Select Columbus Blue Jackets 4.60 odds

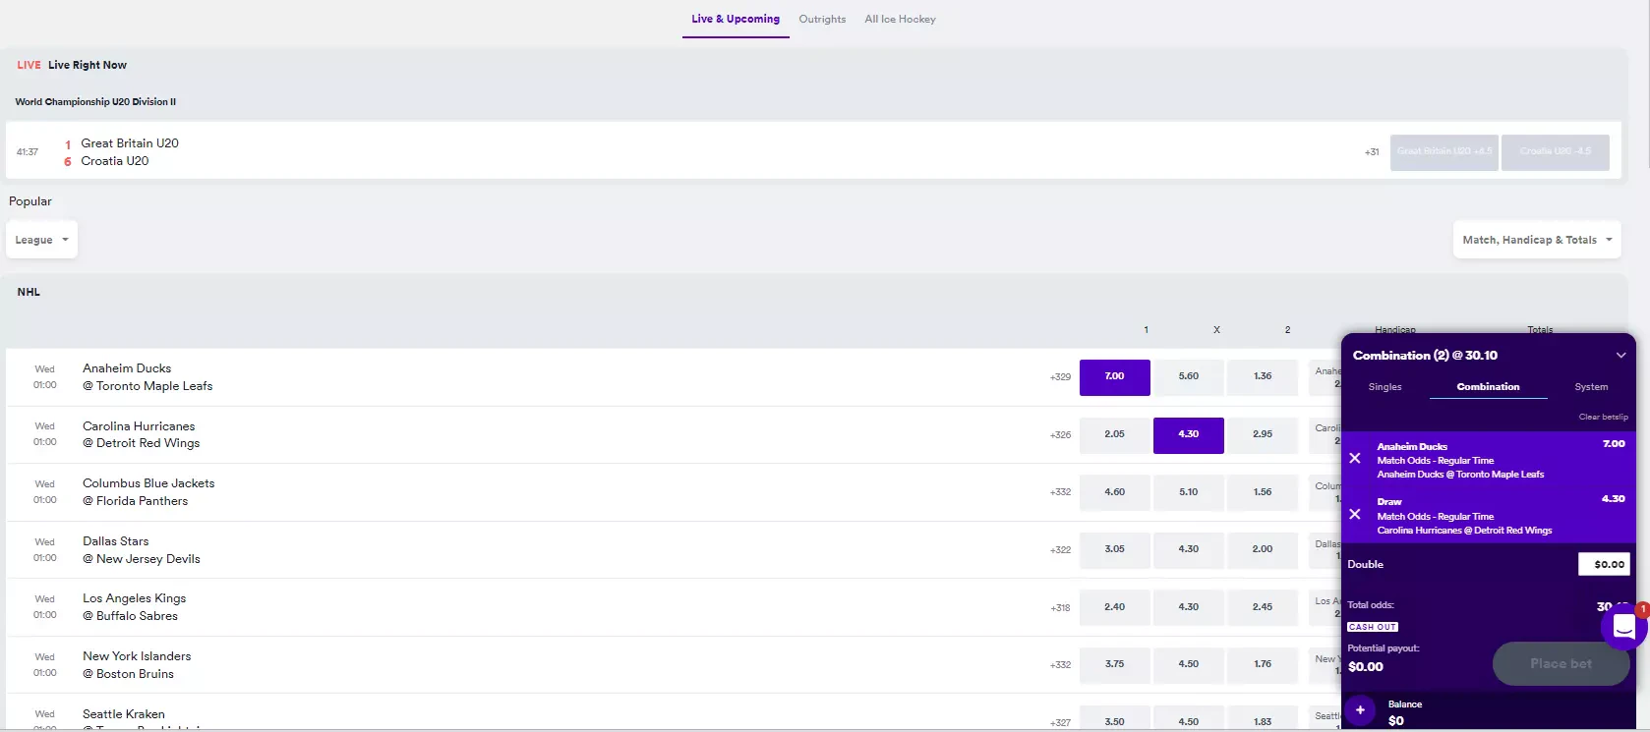[x=1114, y=493]
